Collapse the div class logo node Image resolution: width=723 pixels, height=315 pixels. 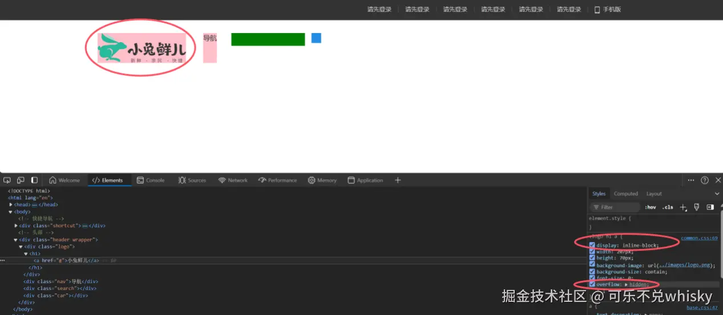pos(21,247)
